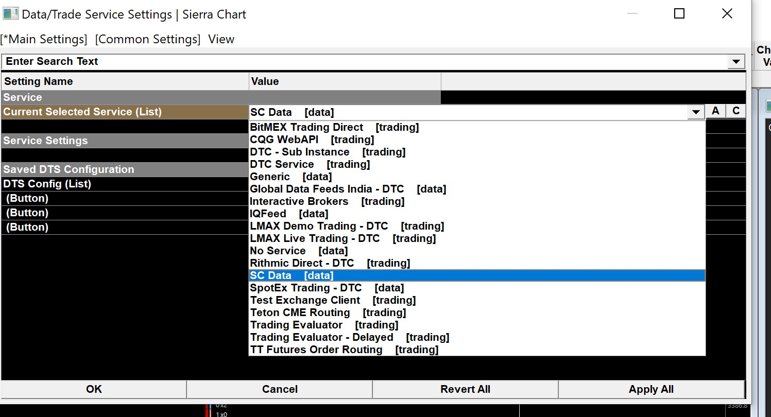Select LMAX Demo Trading - DTC
This screenshot has height=417, width=771.
[477, 226]
